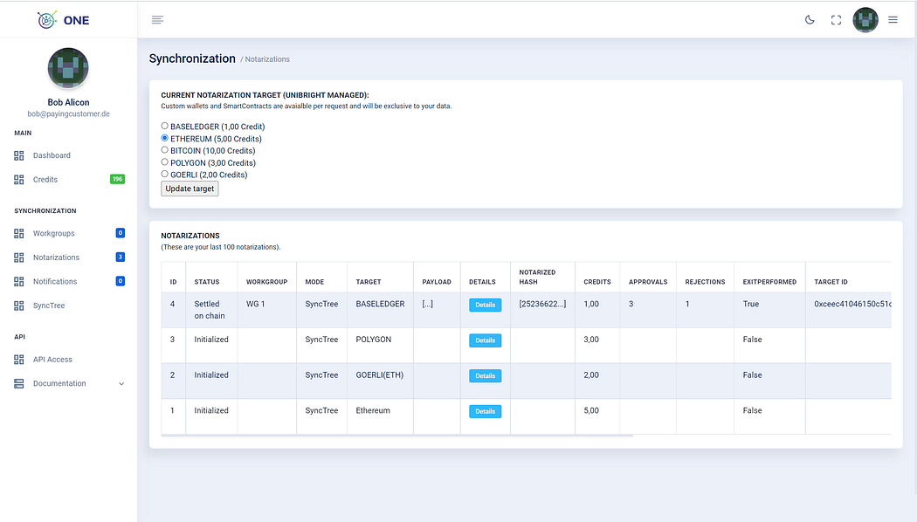Select BASELEDGER radio option
Image resolution: width=917 pixels, height=522 pixels.
tap(165, 126)
